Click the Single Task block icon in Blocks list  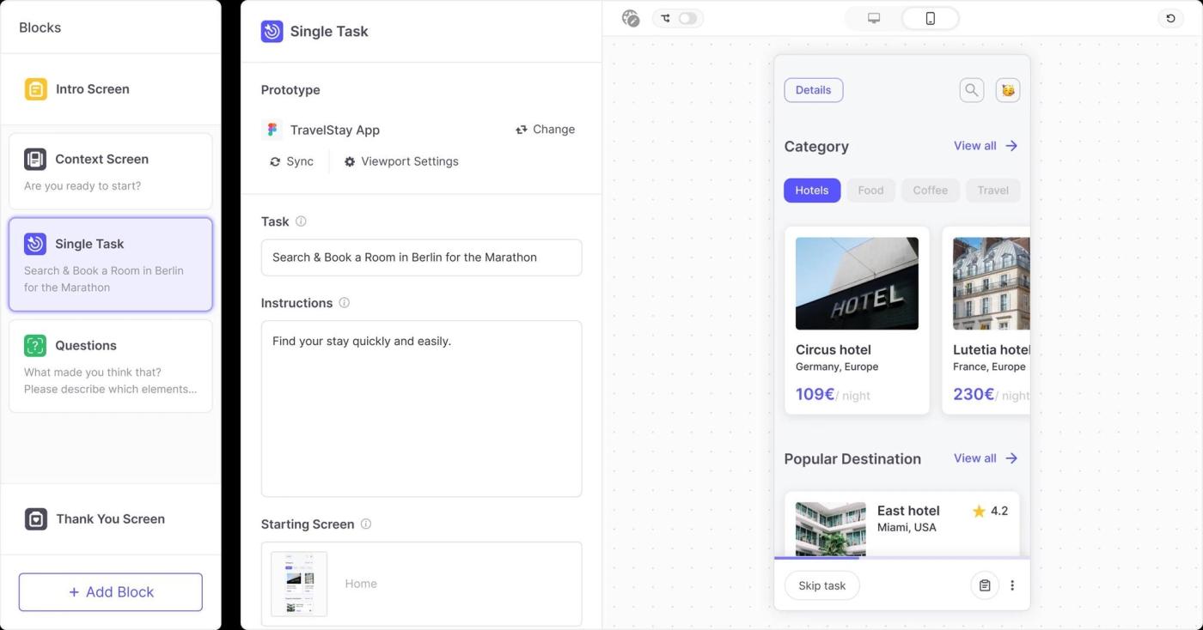(x=35, y=244)
